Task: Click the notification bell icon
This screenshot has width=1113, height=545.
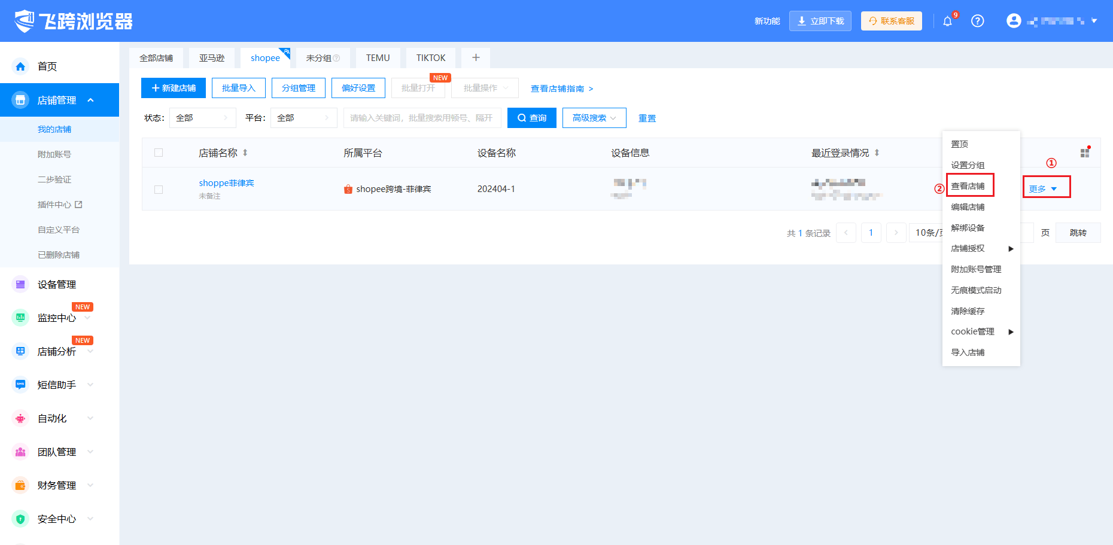Action: (x=947, y=22)
